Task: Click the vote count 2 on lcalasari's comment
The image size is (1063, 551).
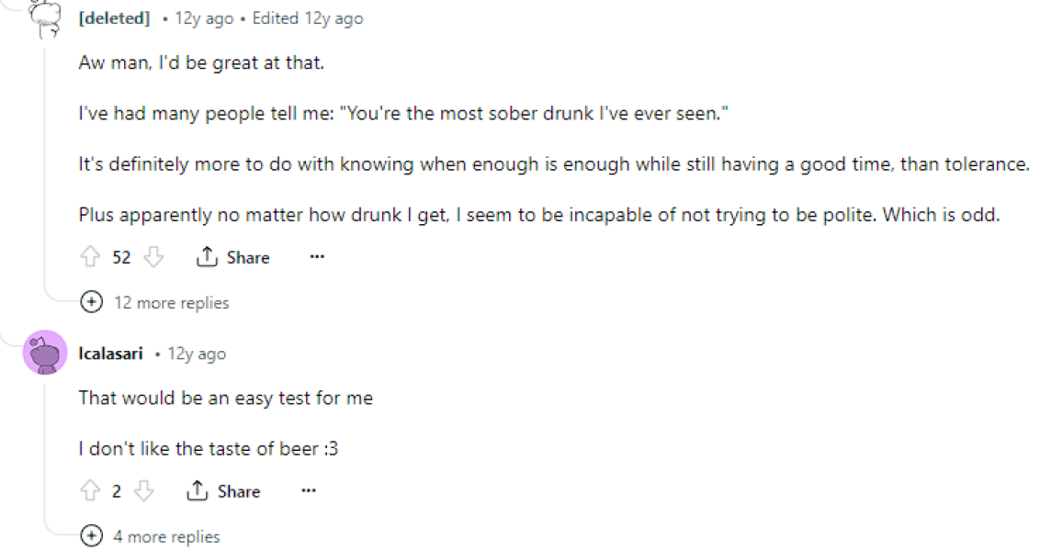Action: pyautogui.click(x=117, y=491)
